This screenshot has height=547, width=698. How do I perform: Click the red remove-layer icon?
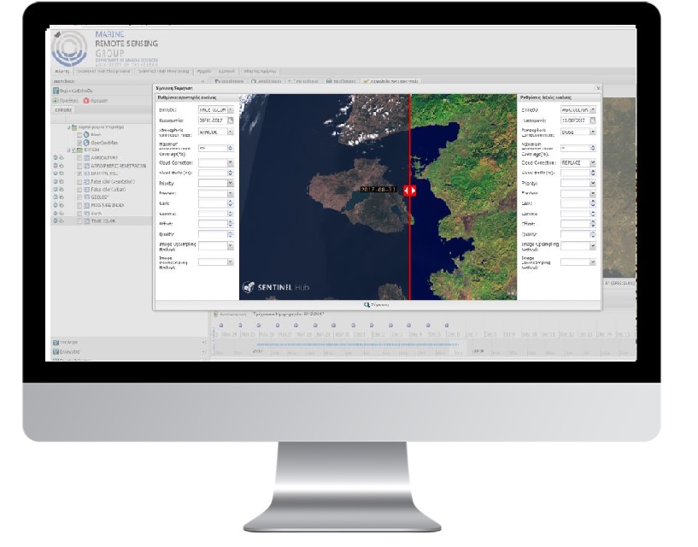(86, 101)
